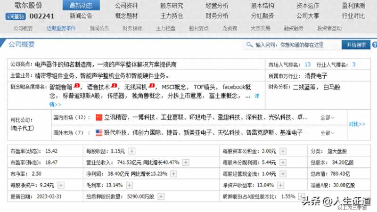Click the 对比>> link
The height and width of the screenshot is (212, 377).
click(357, 124)
